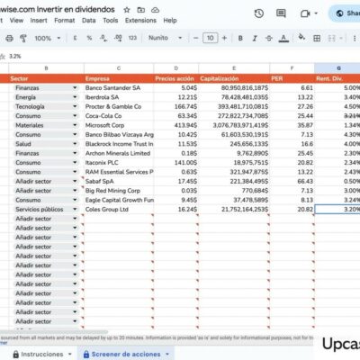
Task: Click the percent format icon
Action: tap(89, 38)
